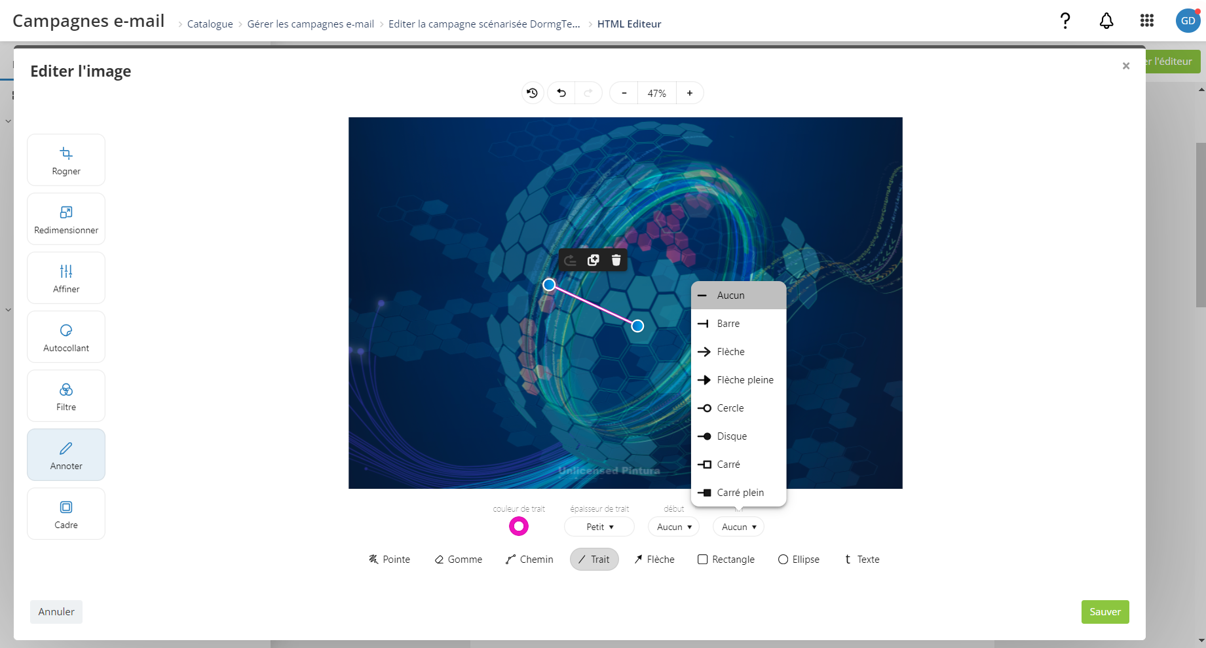Click the 47% zoom level
The width and height of the screenshot is (1206, 648).
pyautogui.click(x=657, y=93)
